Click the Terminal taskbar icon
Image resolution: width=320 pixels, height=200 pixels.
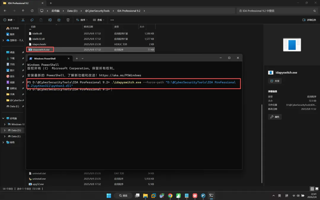211,196
